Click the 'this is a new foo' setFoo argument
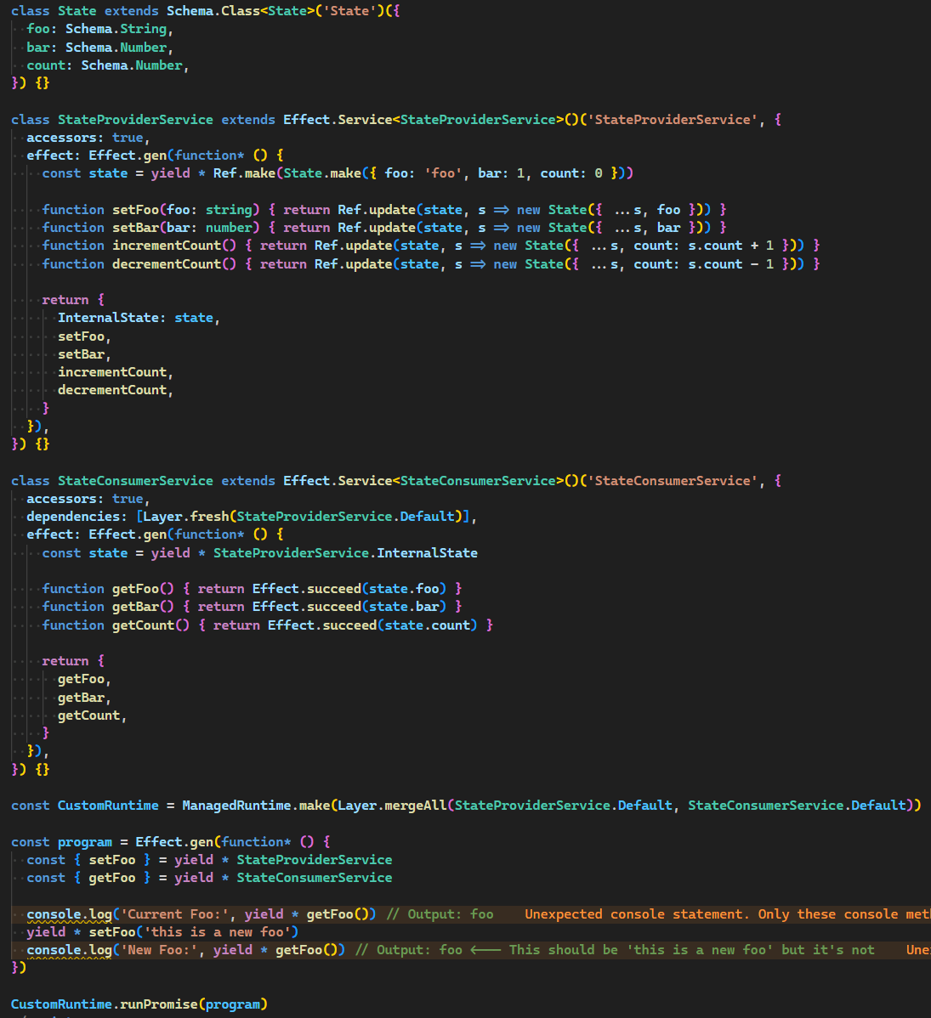931x1018 pixels. (x=217, y=932)
